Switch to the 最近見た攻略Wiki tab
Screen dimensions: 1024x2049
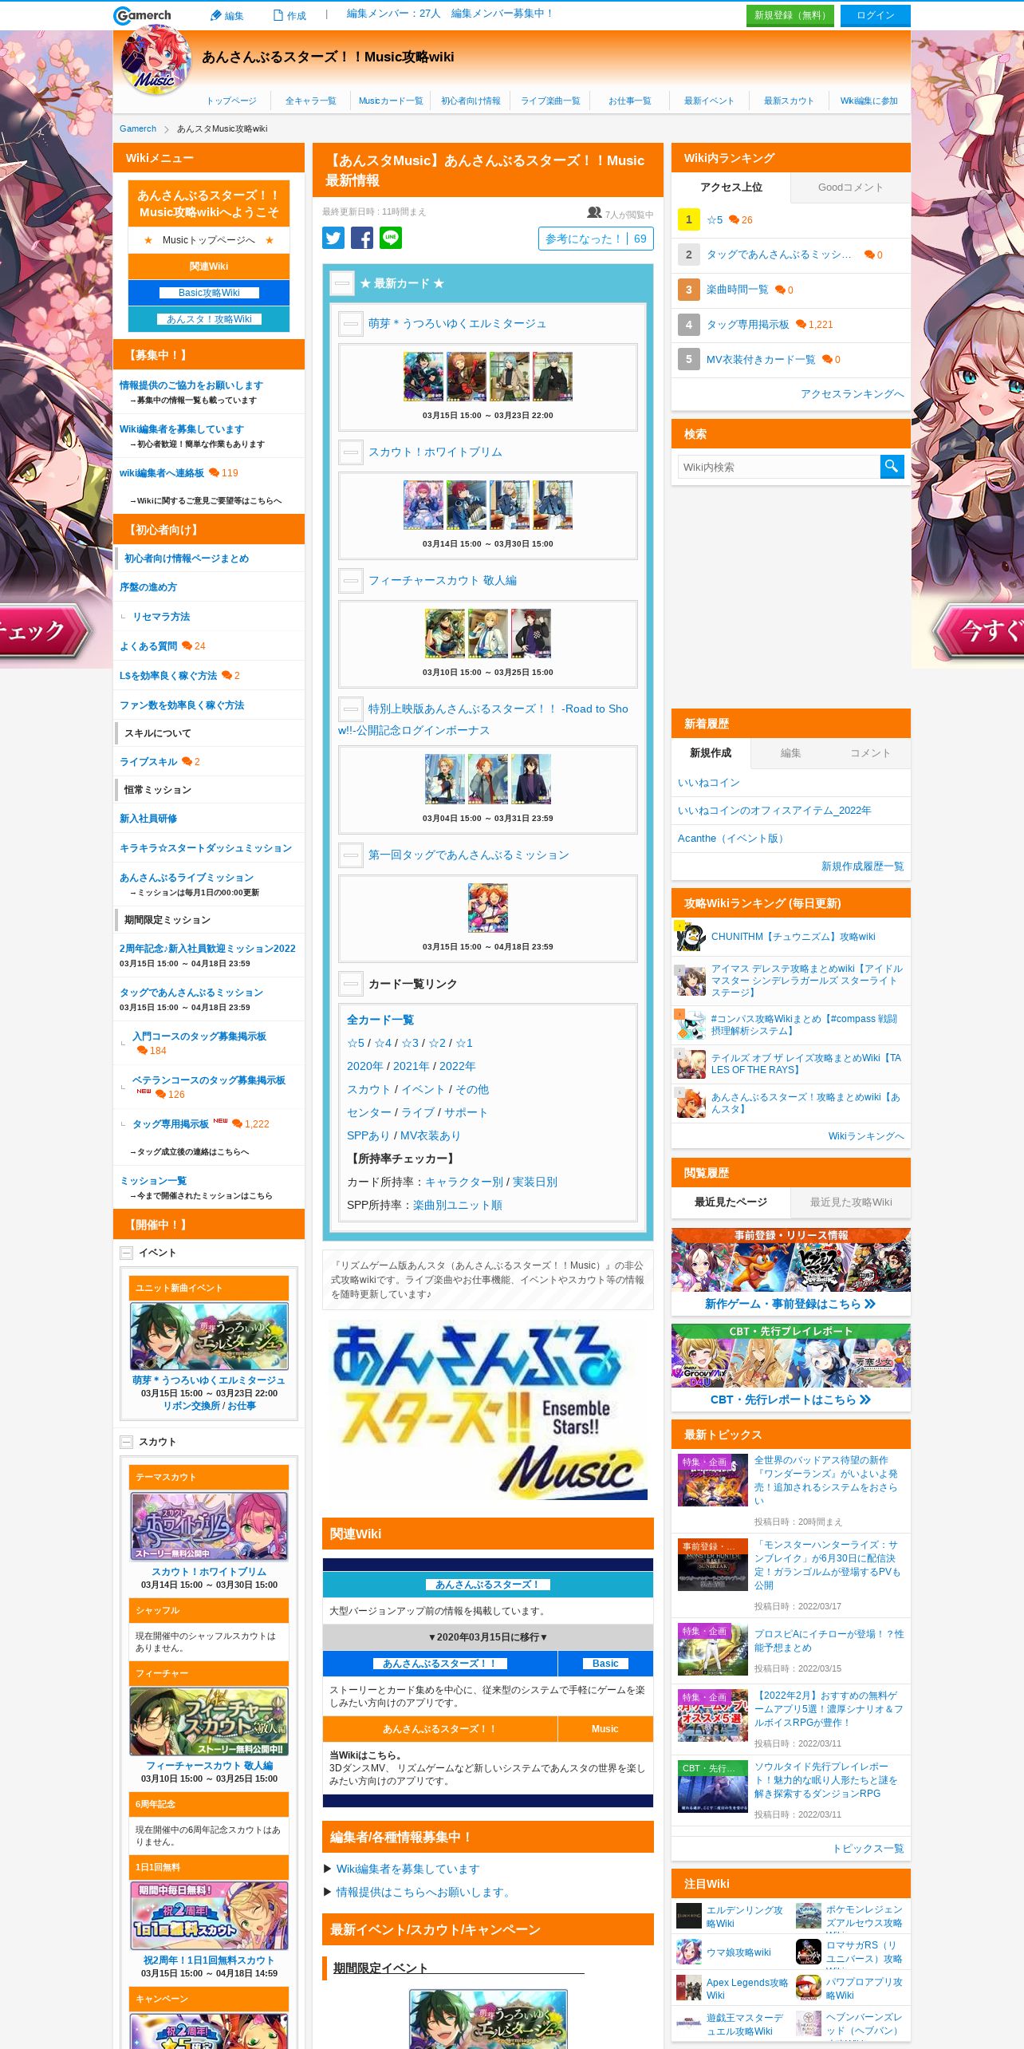[851, 1202]
